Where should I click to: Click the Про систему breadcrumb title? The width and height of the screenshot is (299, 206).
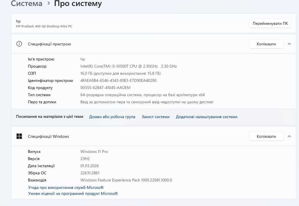point(78,3)
